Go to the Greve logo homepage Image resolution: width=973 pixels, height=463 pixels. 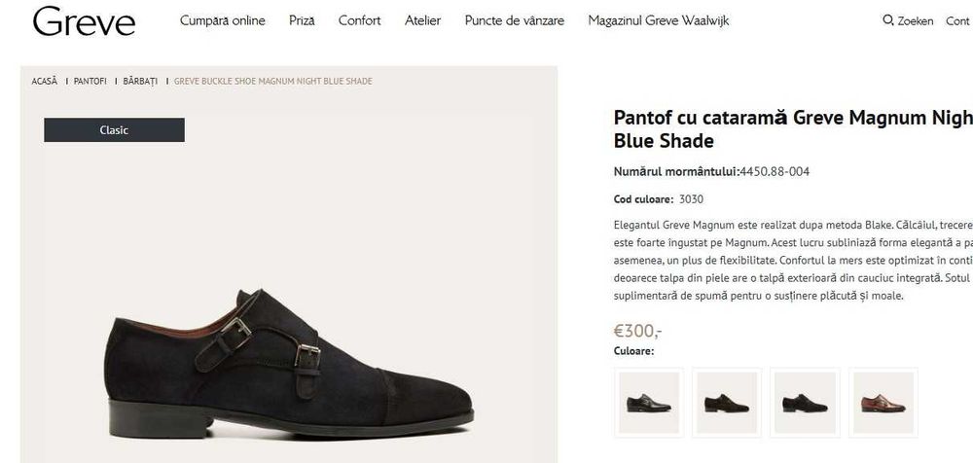click(x=84, y=21)
